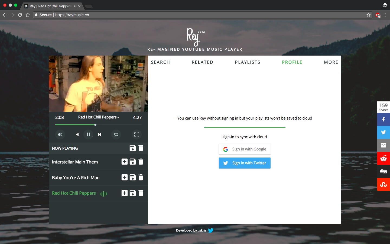
Task: Share on Facebook
Action: (383, 119)
